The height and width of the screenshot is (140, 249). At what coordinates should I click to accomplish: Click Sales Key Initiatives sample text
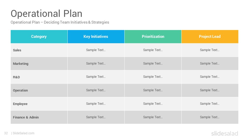point(96,50)
